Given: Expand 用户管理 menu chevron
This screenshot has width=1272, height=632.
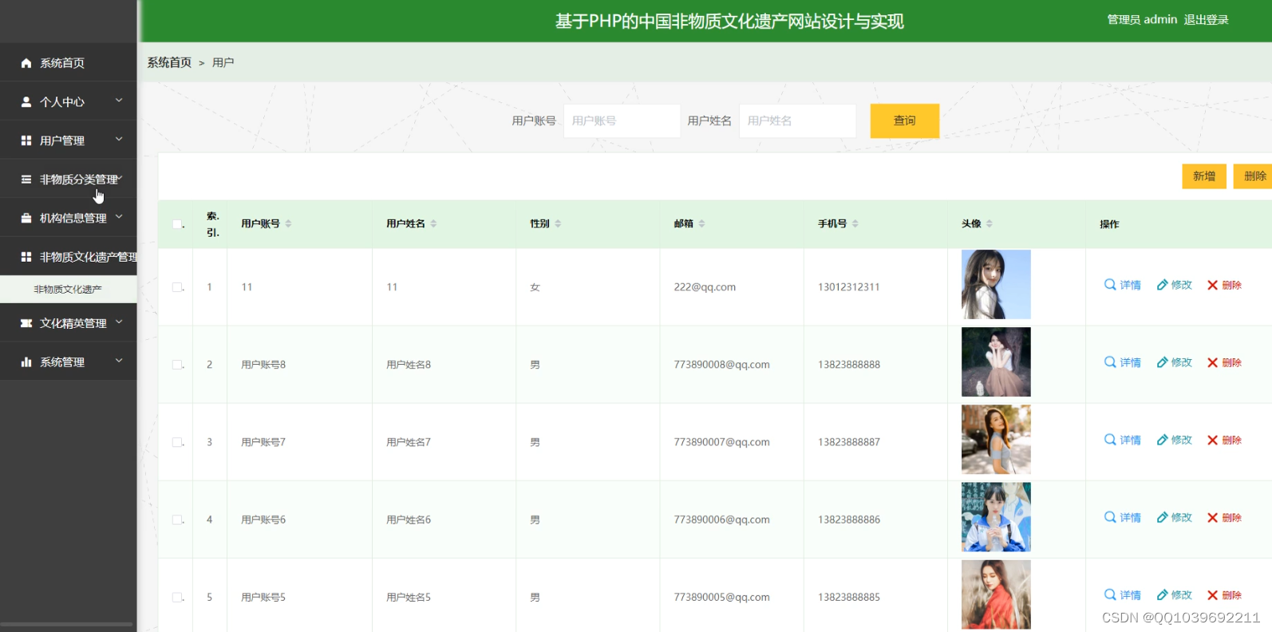Looking at the screenshot, I should [x=119, y=139].
